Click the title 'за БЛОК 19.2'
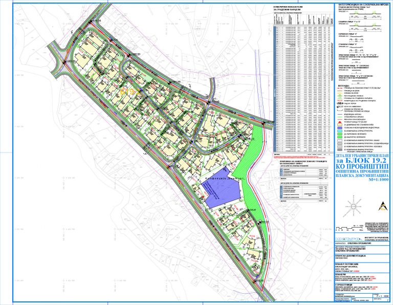 [x=362, y=161]
